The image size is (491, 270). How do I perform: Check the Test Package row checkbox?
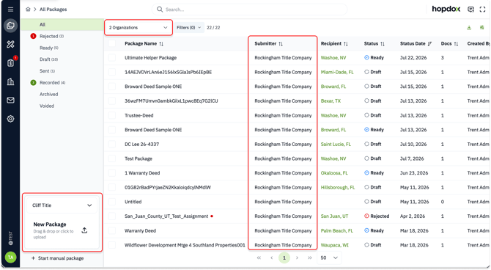pos(112,158)
